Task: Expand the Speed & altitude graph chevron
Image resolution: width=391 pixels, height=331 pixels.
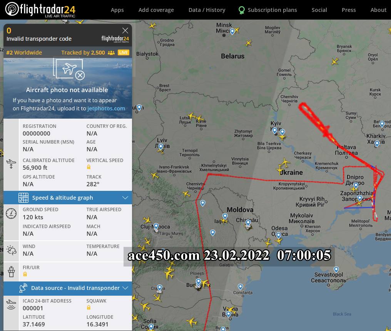Action: 125,198
